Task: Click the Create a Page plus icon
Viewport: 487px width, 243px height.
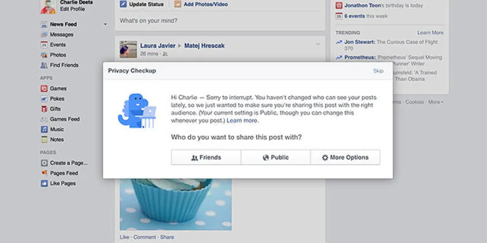Action: [44, 163]
